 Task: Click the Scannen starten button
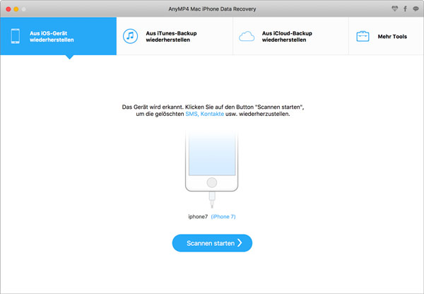212,243
